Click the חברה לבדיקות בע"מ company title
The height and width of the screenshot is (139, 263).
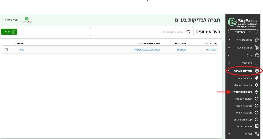[197, 20]
